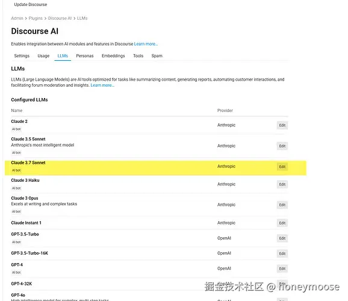Switch to the Spam tab
The image size is (348, 301).
coord(157,56)
